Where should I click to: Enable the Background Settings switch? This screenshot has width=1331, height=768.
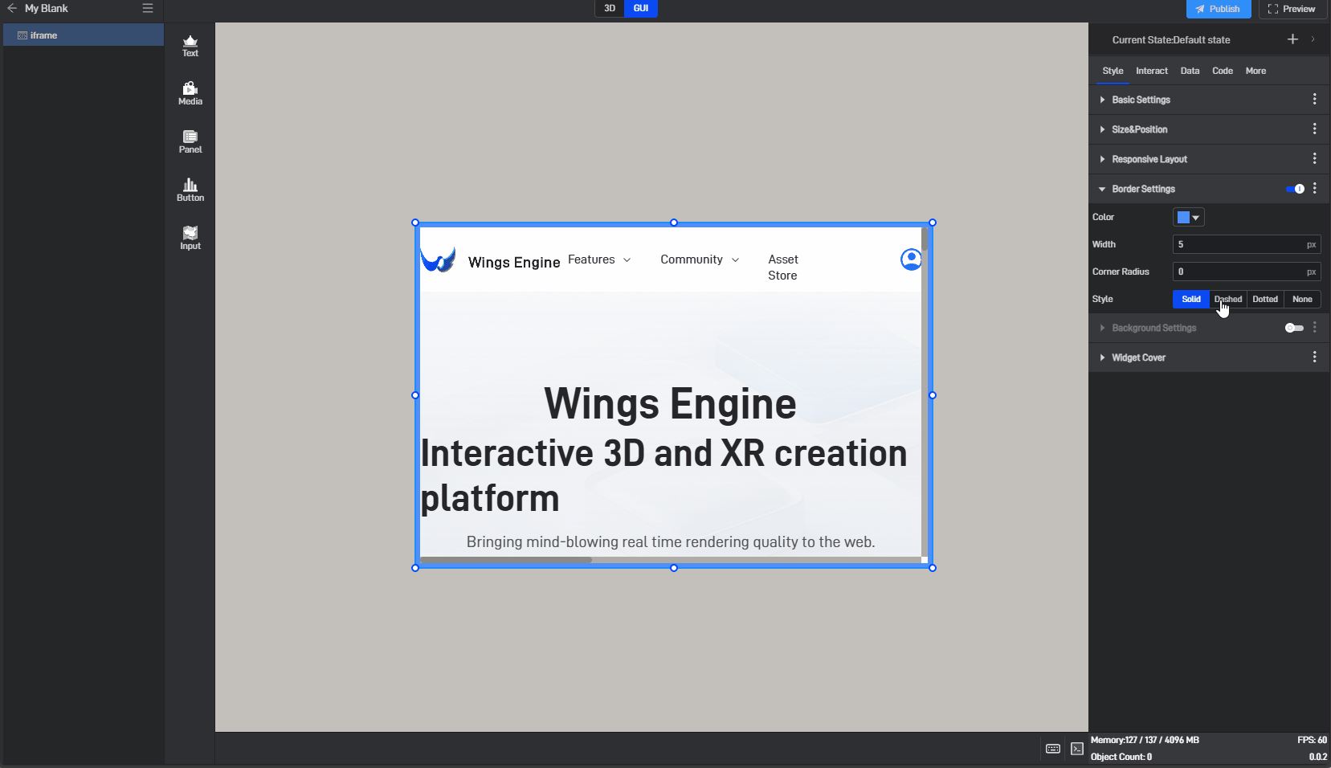(x=1294, y=328)
